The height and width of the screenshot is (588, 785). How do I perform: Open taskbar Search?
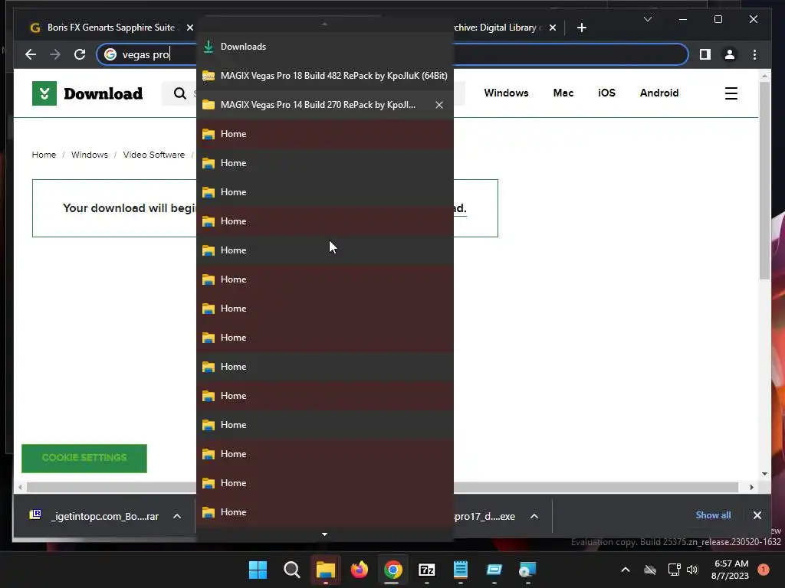coord(291,570)
